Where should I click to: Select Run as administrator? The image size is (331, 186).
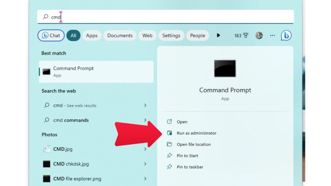[197, 133]
